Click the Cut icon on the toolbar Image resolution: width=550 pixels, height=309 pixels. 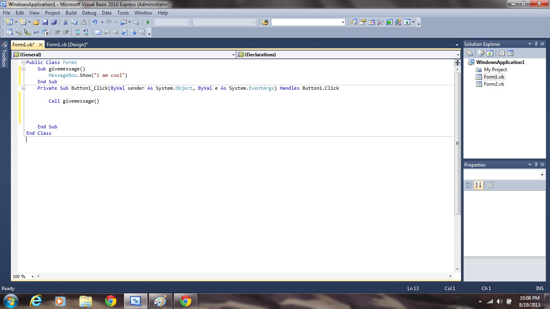[65, 22]
